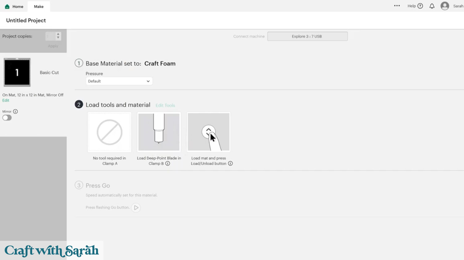The image size is (464, 260).
Task: Expand the Pressure Default dropdown
Action: [119, 81]
